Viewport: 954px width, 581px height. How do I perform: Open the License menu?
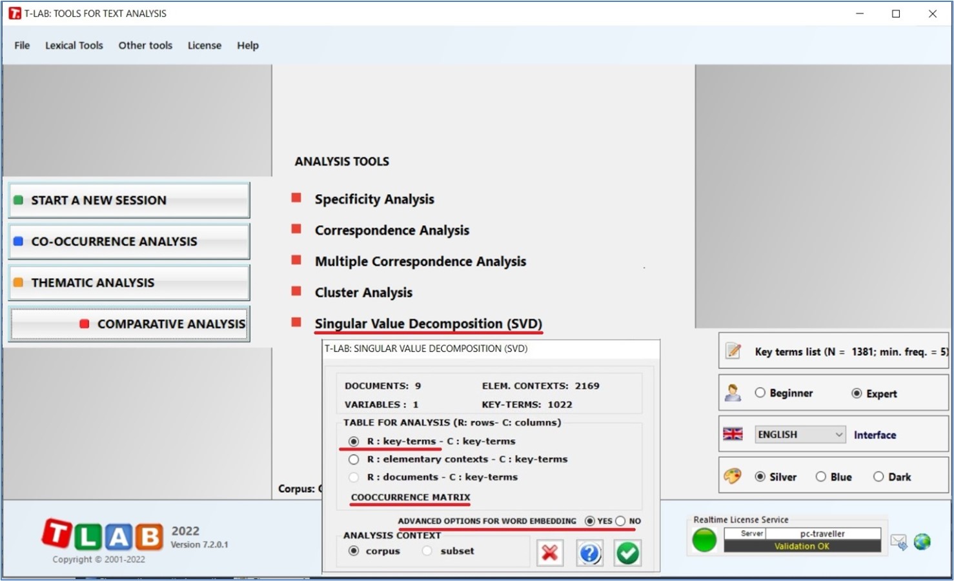(x=205, y=45)
